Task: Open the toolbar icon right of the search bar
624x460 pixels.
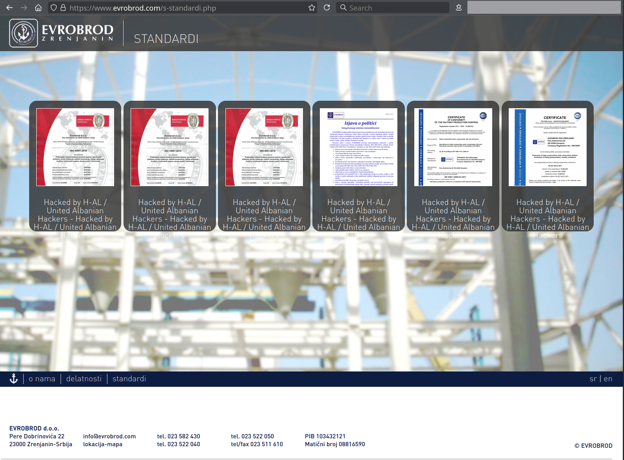Action: (x=459, y=7)
